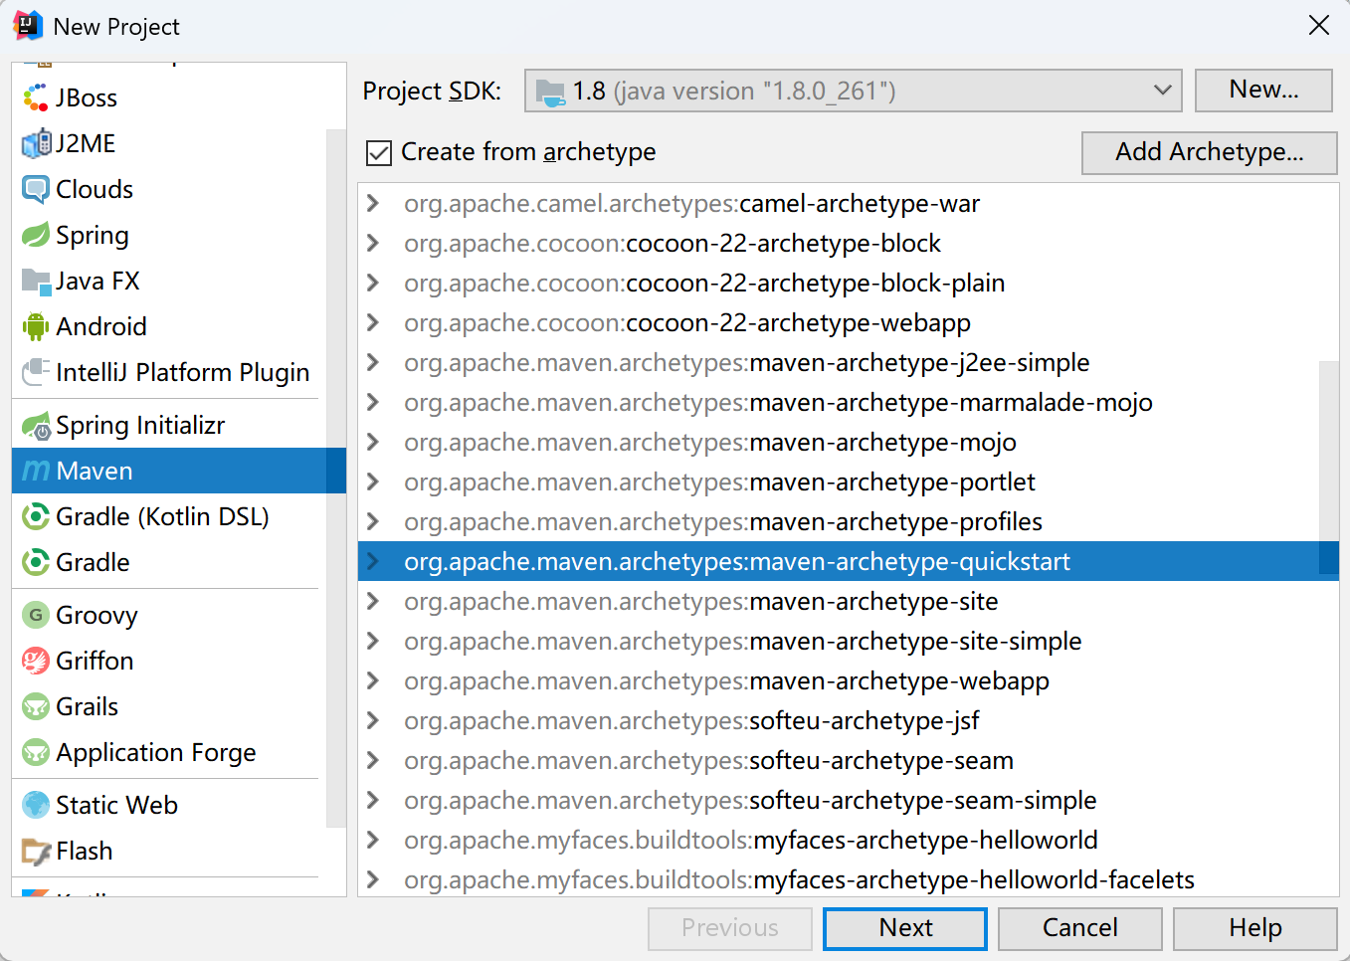Expand cocoon-22-archetype-webapp node
The width and height of the screenshot is (1350, 961).
click(x=373, y=322)
